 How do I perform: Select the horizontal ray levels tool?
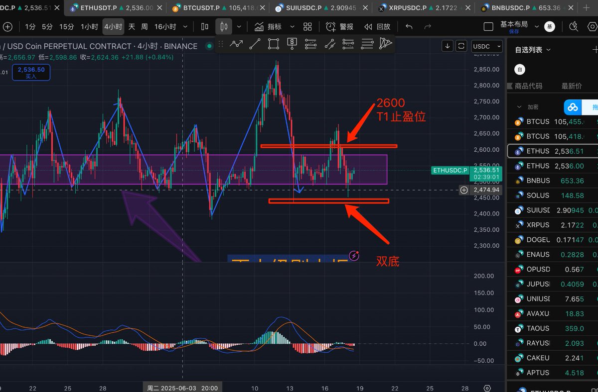[348, 44]
